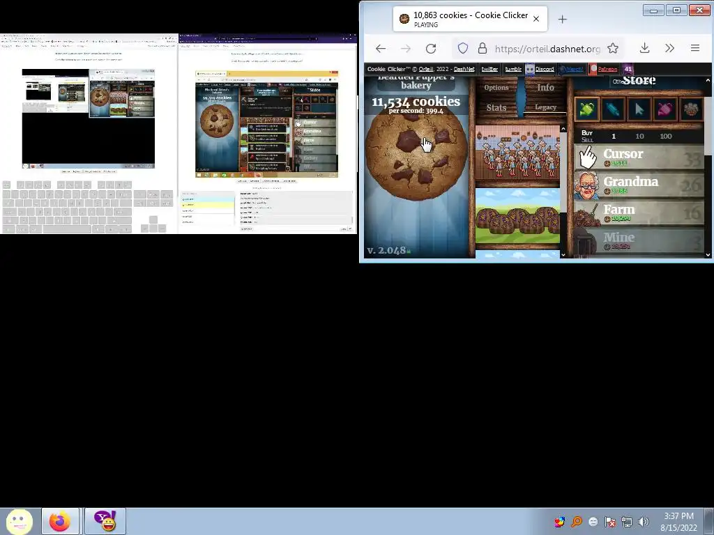Open the Info menu
The image size is (714, 535).
545,87
